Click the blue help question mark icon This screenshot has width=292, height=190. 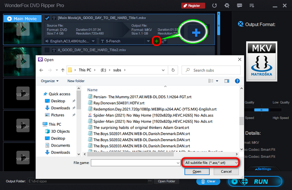(x=237, y=81)
